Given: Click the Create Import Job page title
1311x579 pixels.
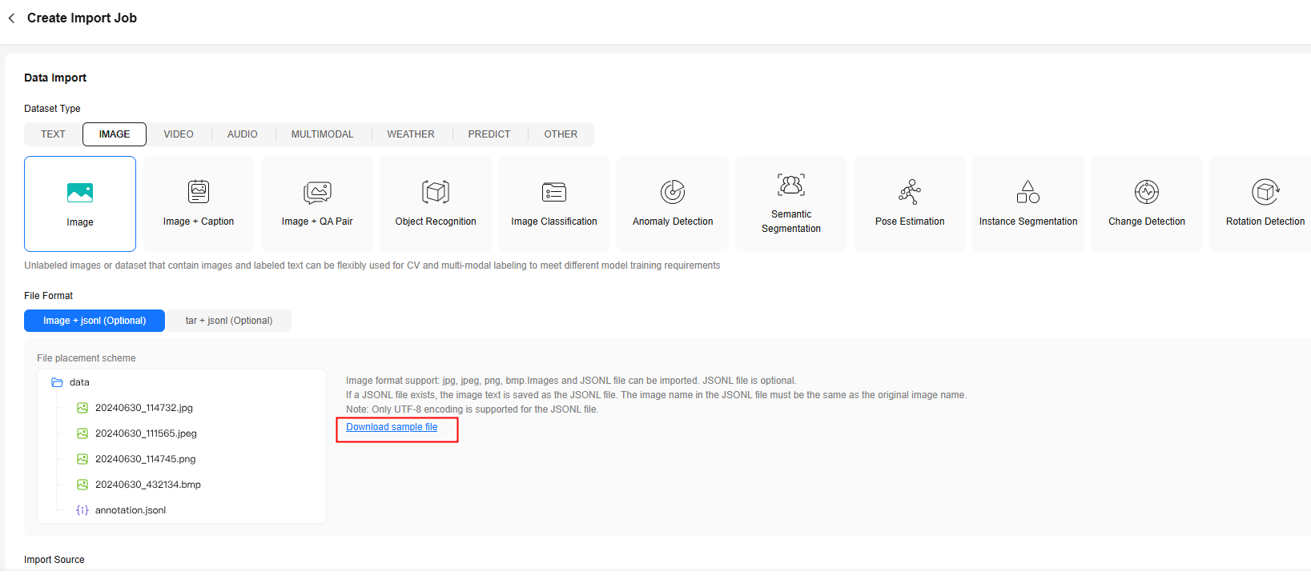Looking at the screenshot, I should pos(82,18).
